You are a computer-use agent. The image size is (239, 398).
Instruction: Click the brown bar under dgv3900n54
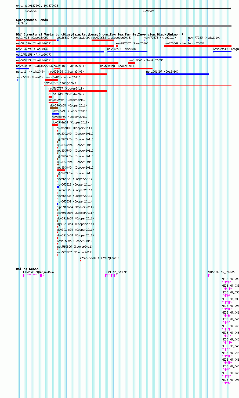54,108
